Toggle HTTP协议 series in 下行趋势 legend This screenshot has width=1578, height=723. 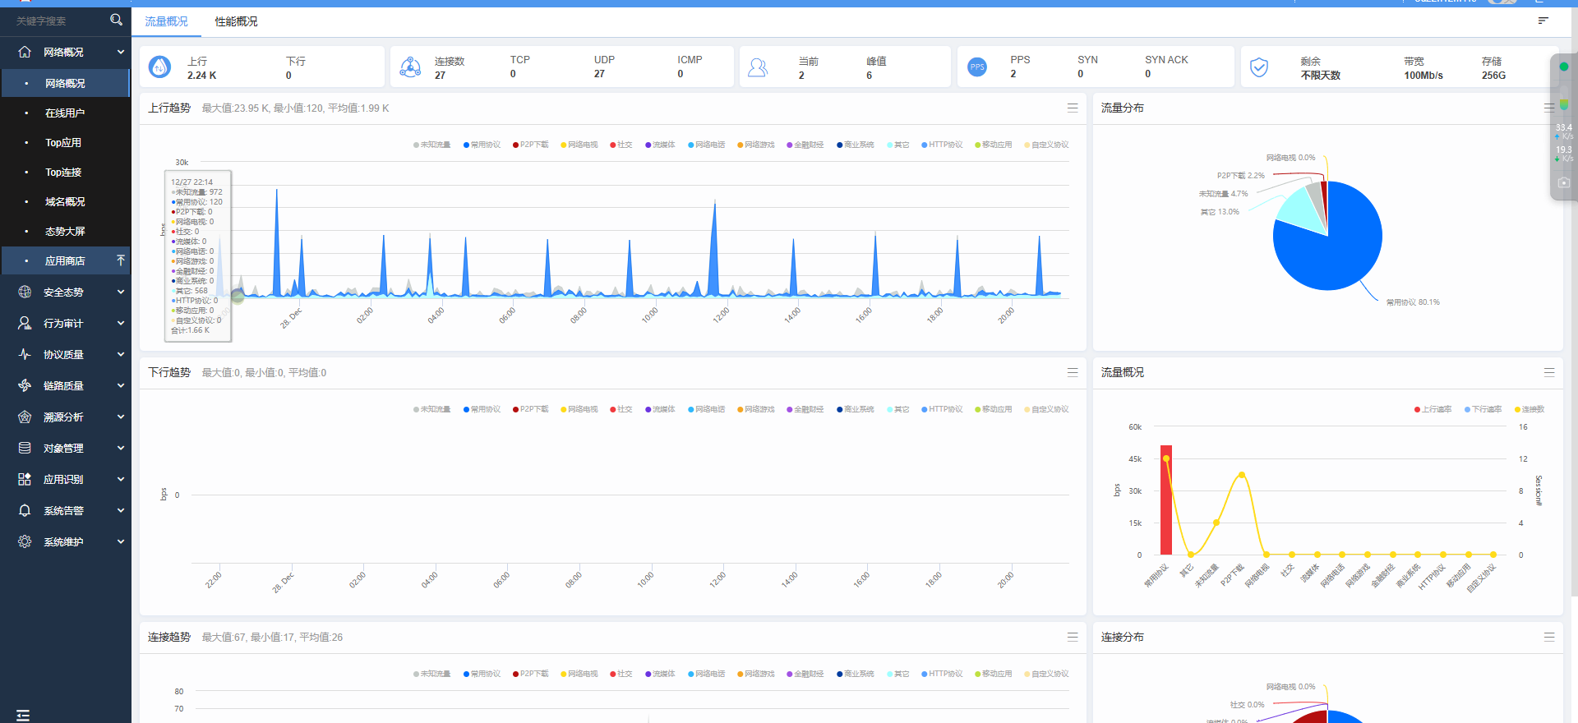point(942,409)
